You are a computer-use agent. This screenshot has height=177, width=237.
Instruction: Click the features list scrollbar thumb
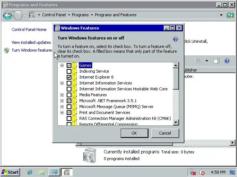coord(176,79)
